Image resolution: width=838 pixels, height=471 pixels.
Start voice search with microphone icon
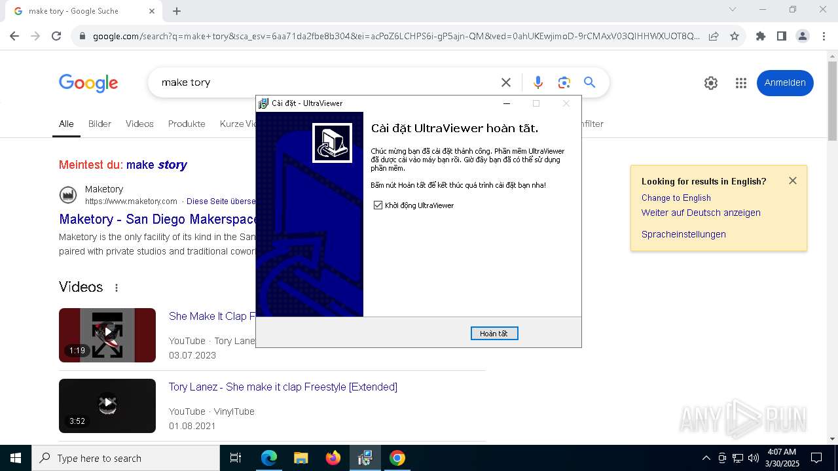pos(537,82)
